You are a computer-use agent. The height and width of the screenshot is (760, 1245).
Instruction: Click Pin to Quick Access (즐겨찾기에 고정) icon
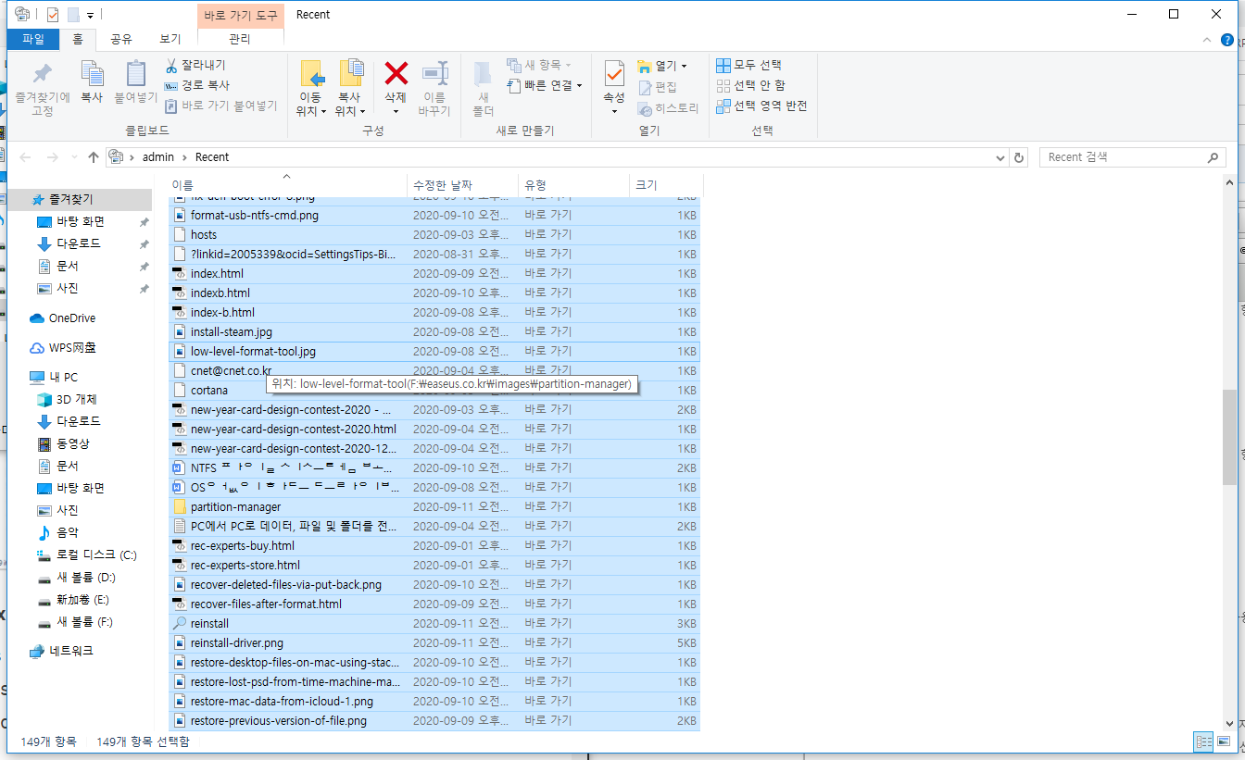pos(42,74)
